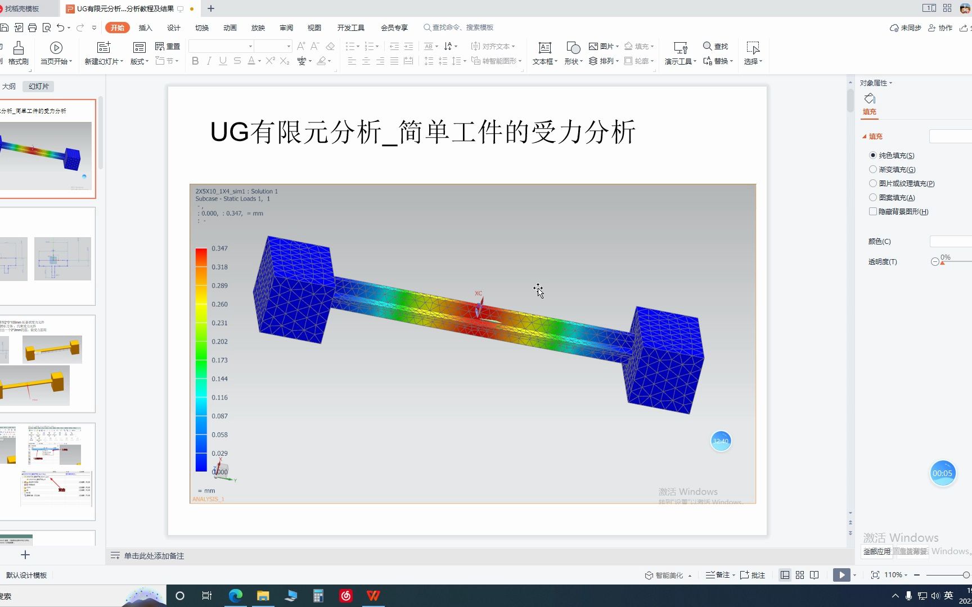Open the View (视图) ribbon tab

tap(314, 28)
